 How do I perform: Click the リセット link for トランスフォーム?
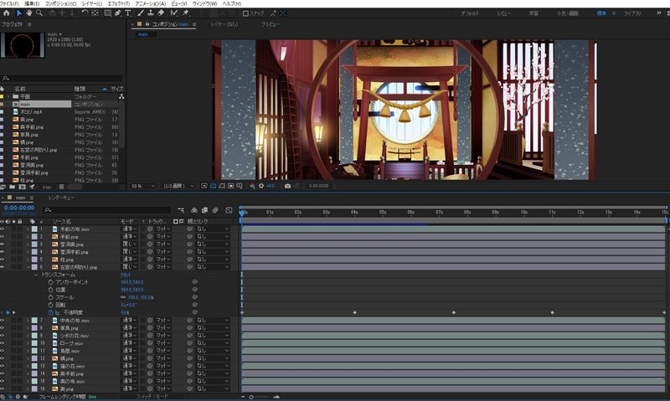pyautogui.click(x=126, y=275)
